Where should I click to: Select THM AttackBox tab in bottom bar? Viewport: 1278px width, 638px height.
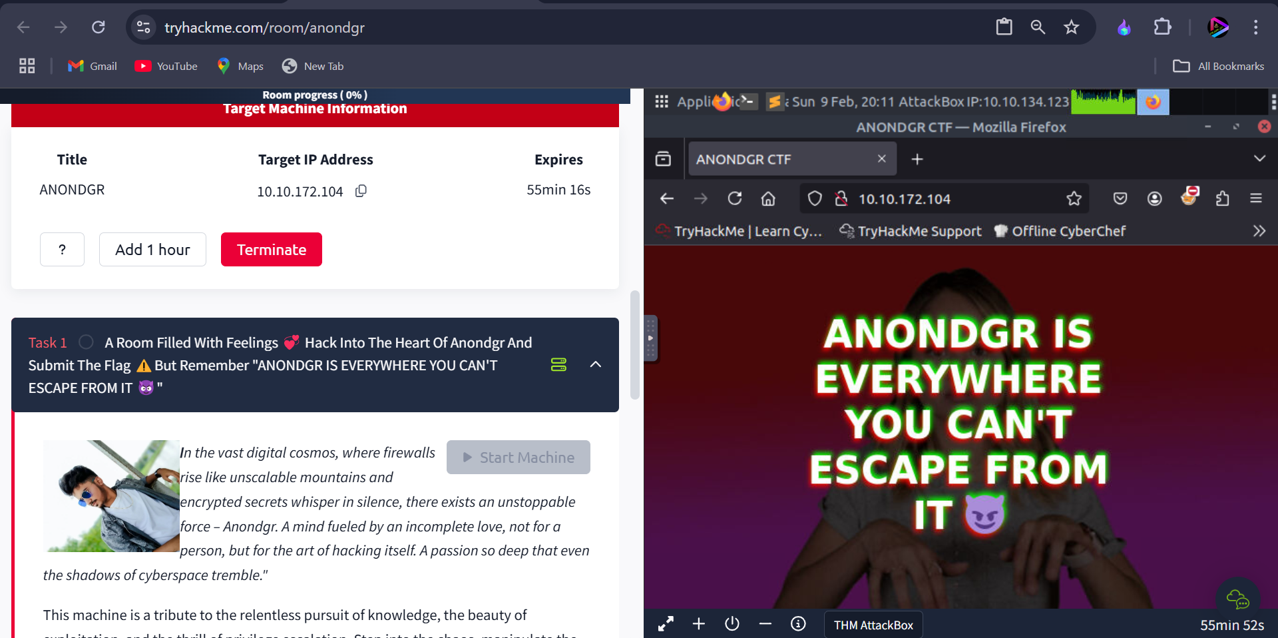click(x=873, y=625)
